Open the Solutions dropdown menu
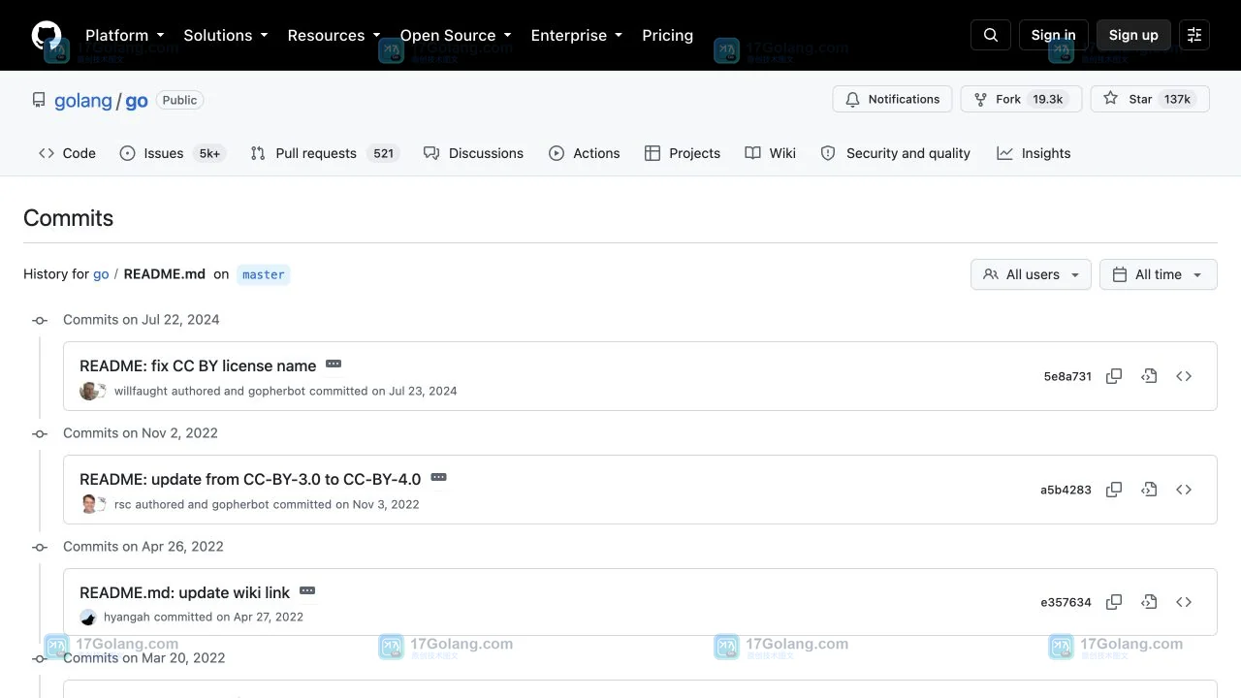 point(226,35)
